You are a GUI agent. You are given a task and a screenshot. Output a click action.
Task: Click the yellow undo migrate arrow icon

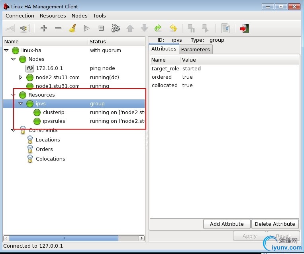[173, 28]
